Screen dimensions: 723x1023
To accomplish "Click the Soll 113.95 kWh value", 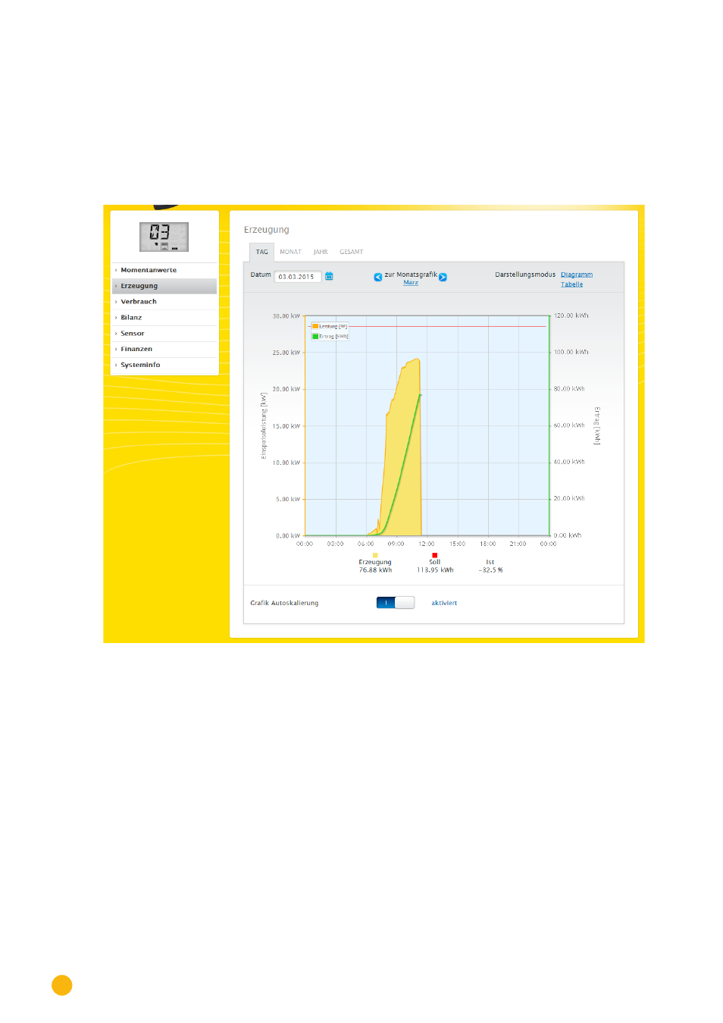I will 435,570.
